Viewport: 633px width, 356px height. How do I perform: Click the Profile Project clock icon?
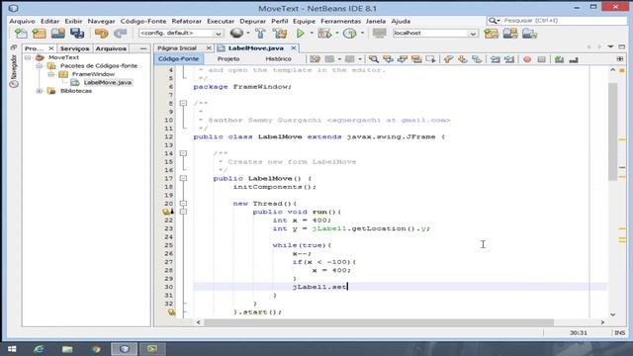349,33
